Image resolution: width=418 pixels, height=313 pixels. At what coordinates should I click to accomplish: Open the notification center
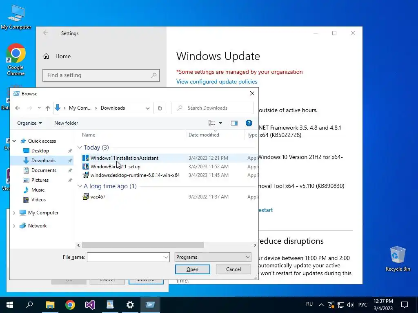[405, 305]
